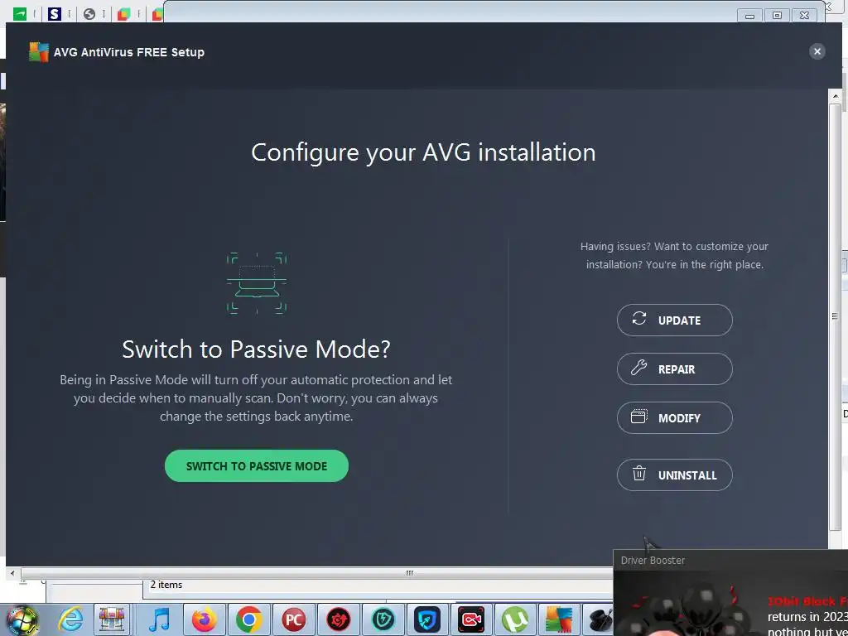The image size is (848, 636).
Task: Choose the REPAIR option
Action: [x=674, y=369]
